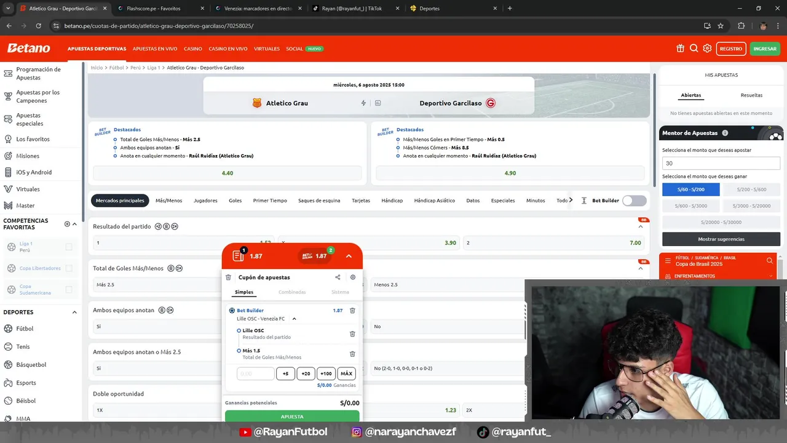The width and height of the screenshot is (787, 443).
Task: Collapse the Deportes sidebar section
Action: point(74,312)
